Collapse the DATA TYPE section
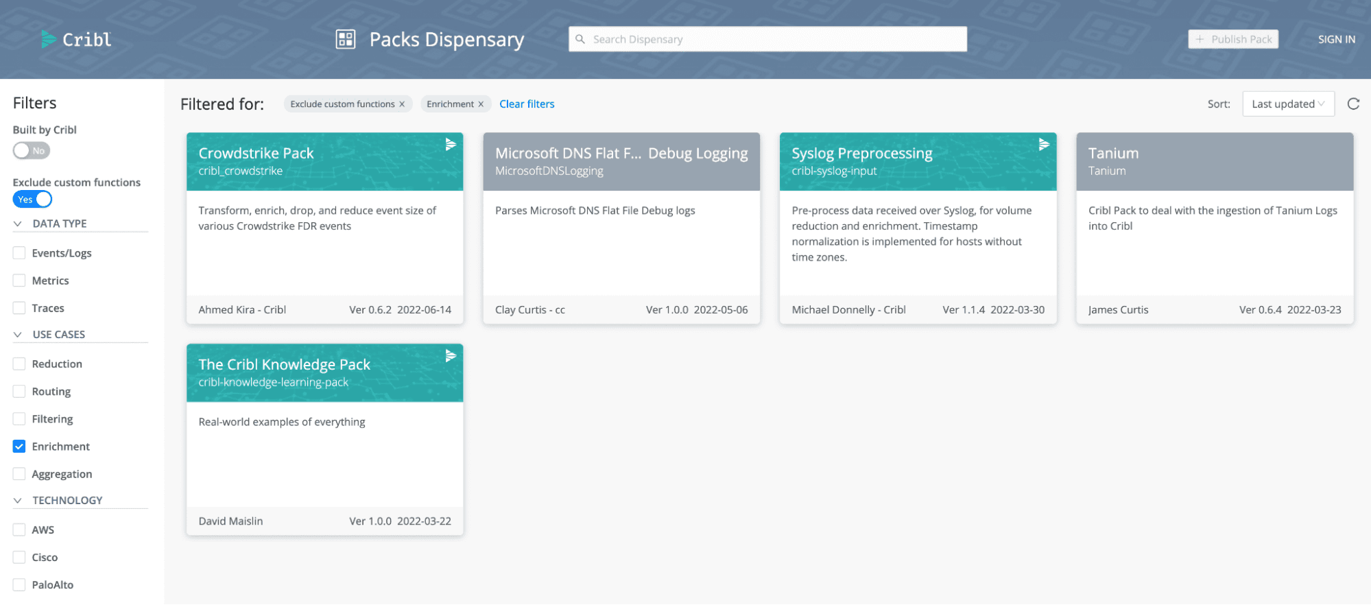This screenshot has width=1371, height=605. tap(18, 224)
